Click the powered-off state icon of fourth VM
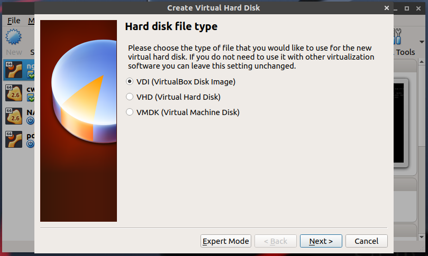This screenshot has width=428, height=256. click(x=30, y=144)
